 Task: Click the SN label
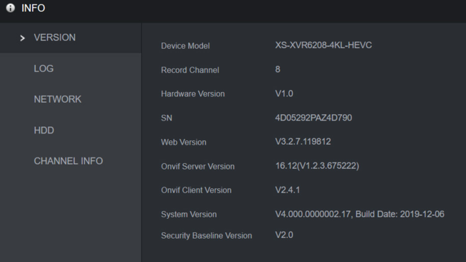[x=167, y=118]
